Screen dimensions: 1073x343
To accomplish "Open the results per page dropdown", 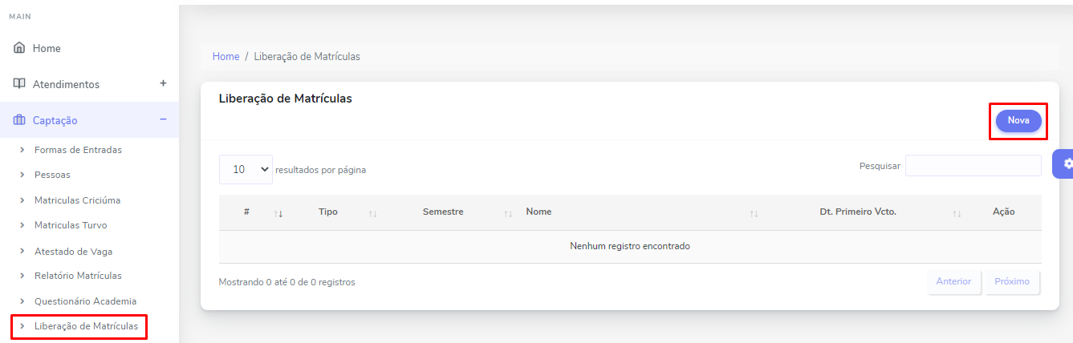I will click(x=246, y=169).
